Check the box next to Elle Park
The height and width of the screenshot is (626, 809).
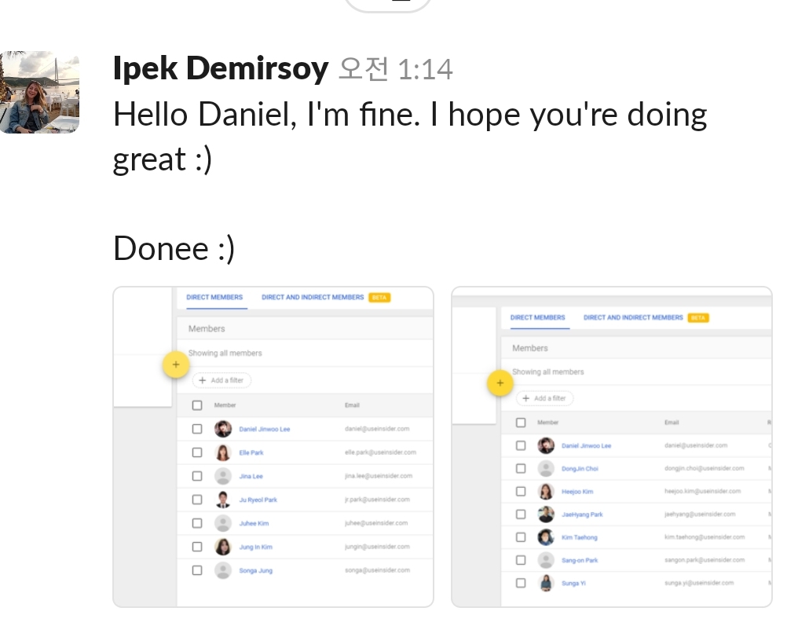point(197,452)
